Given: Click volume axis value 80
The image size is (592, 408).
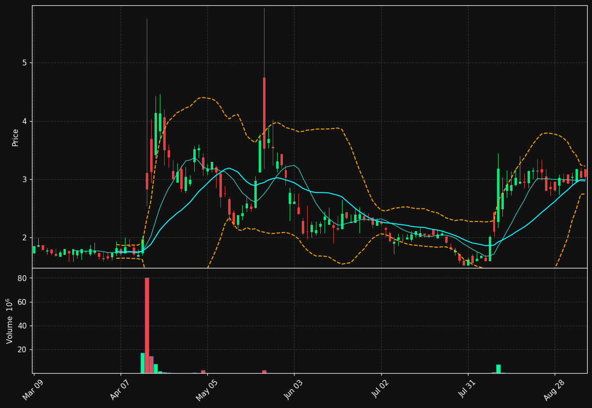Looking at the screenshot, I should point(22,278).
